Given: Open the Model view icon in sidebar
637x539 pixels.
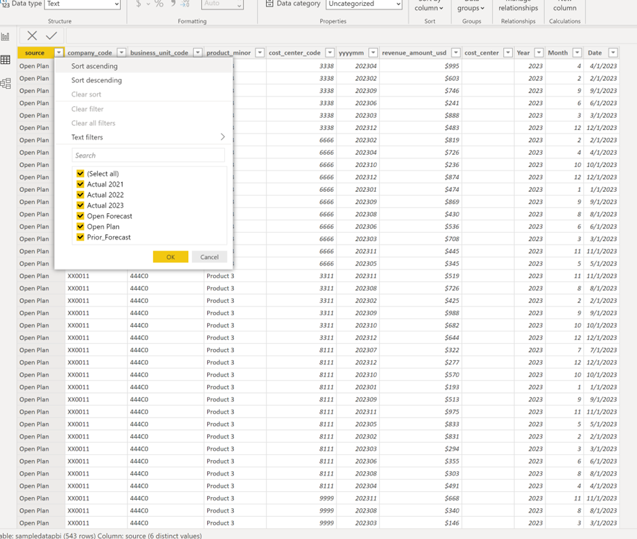Looking at the screenshot, I should 5,84.
